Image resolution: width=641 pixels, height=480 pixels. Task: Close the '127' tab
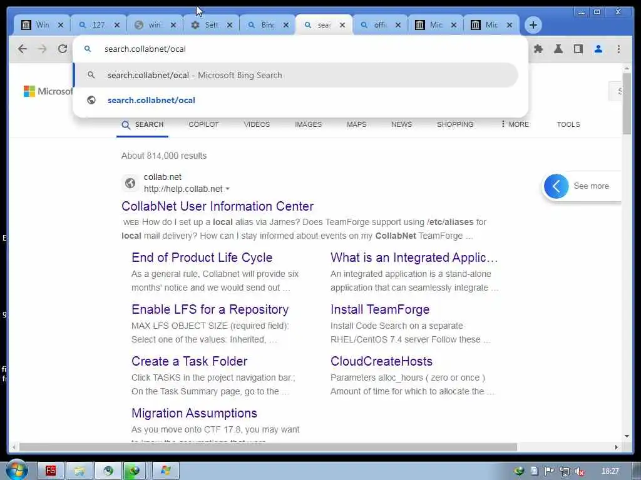coord(117,25)
